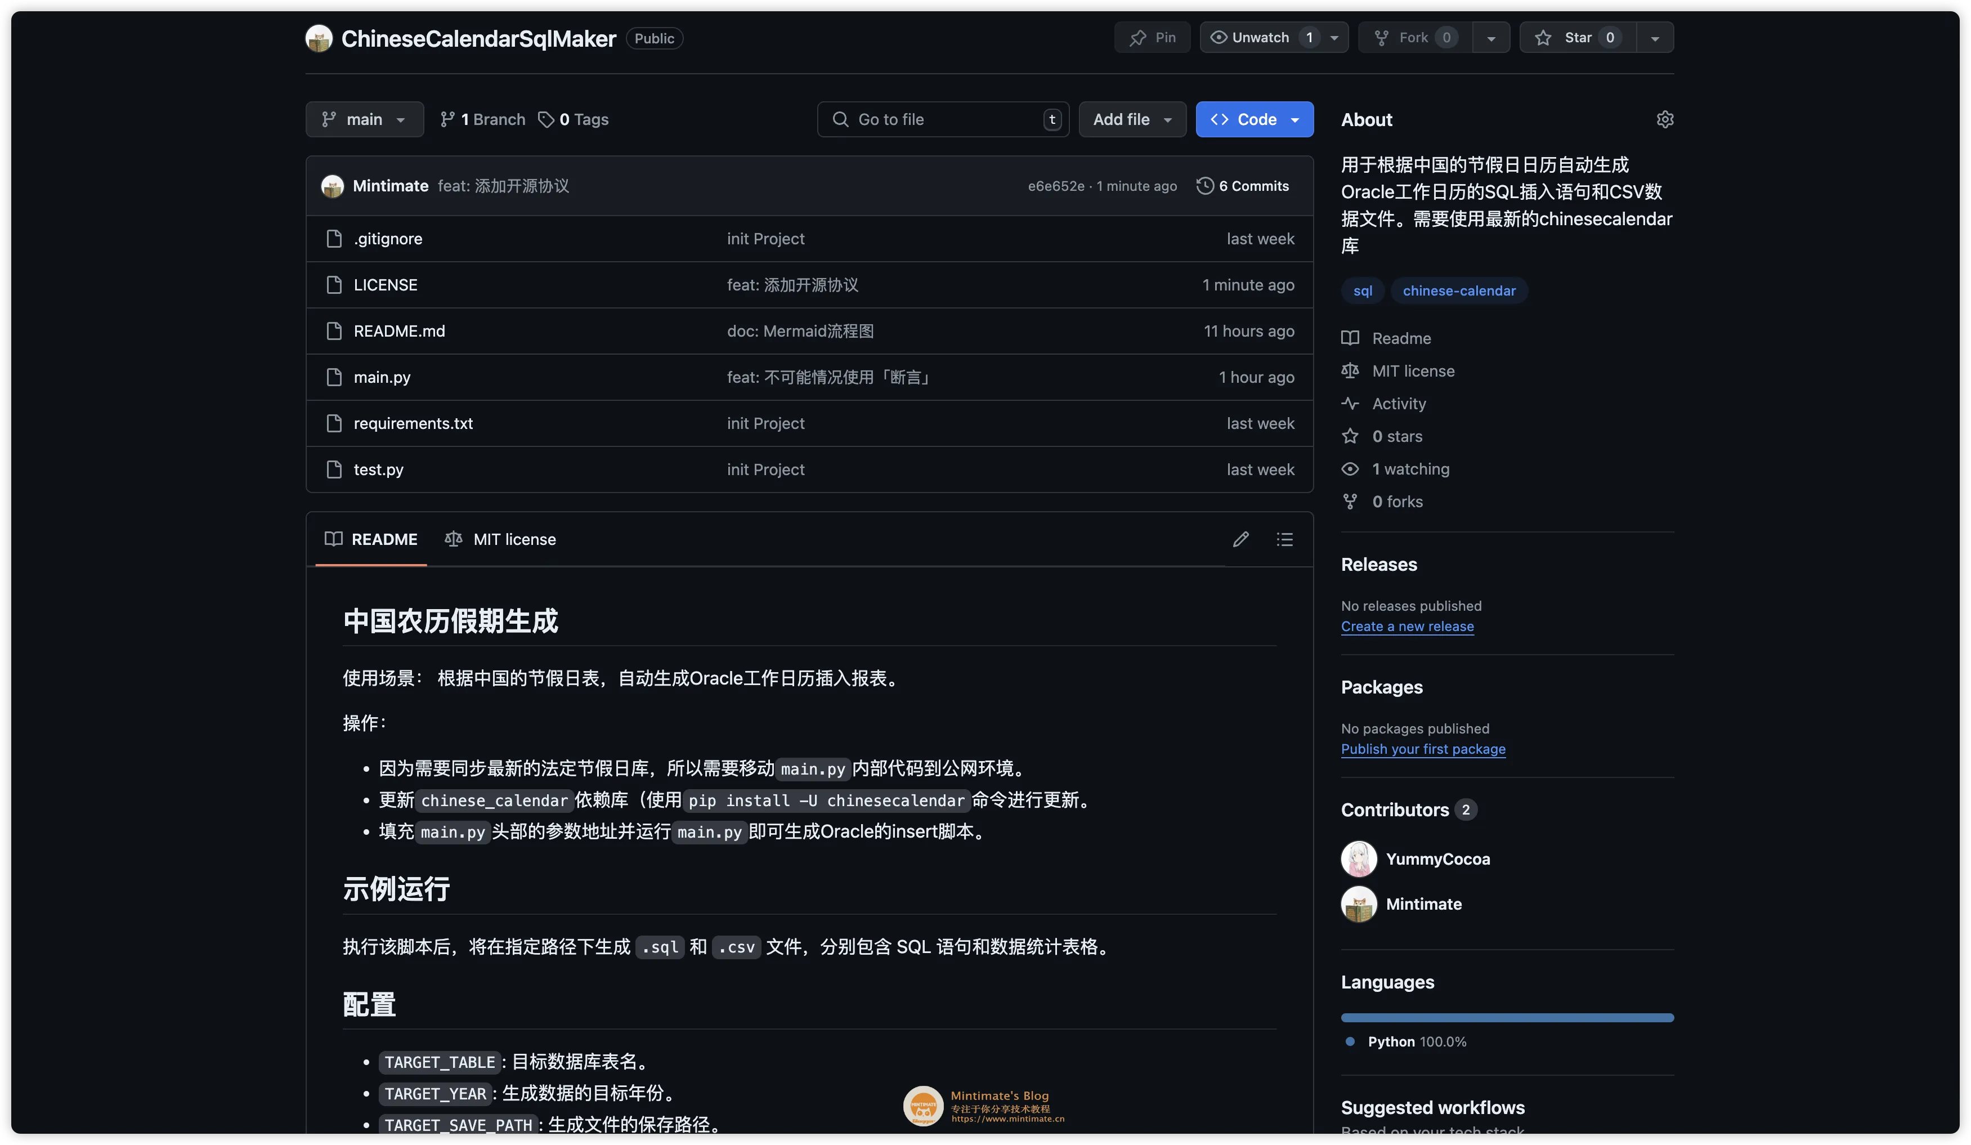Show the README outline list icon
This screenshot has height=1145, width=1971.
[x=1284, y=539]
